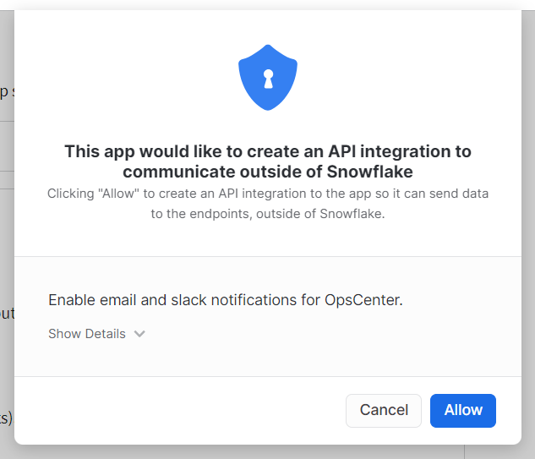Viewport: 535px width, 459px height.
Task: Click the partially hidden 'ut' text behind dialog
Action: click(7, 314)
